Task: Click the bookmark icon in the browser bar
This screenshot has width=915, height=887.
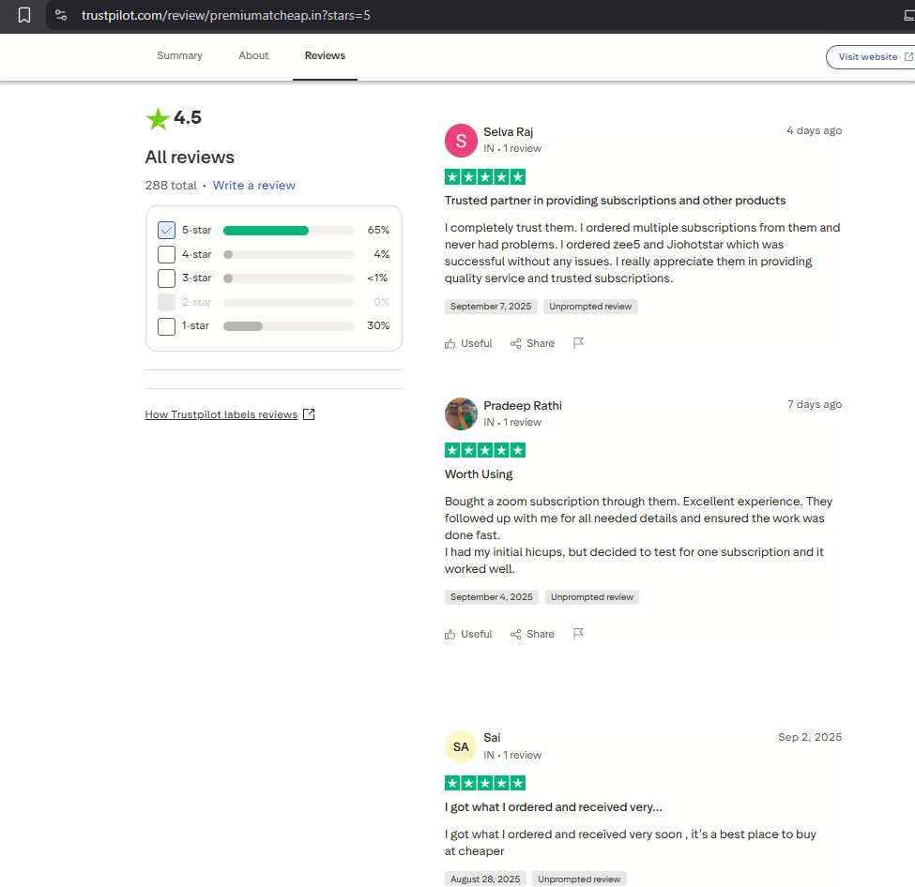Action: (24, 15)
